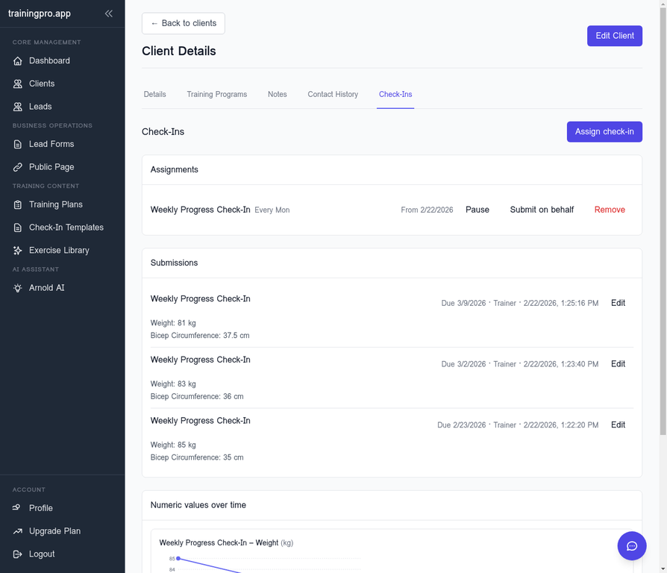The width and height of the screenshot is (667, 573).
Task: Click the 85 kg data point on chart
Action: pyautogui.click(x=178, y=558)
